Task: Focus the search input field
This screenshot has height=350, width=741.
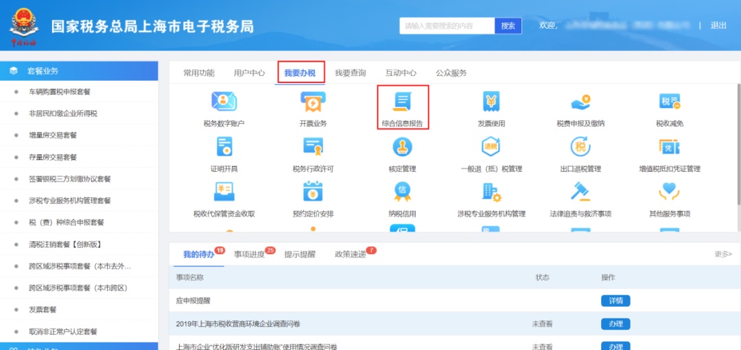Action: point(447,26)
